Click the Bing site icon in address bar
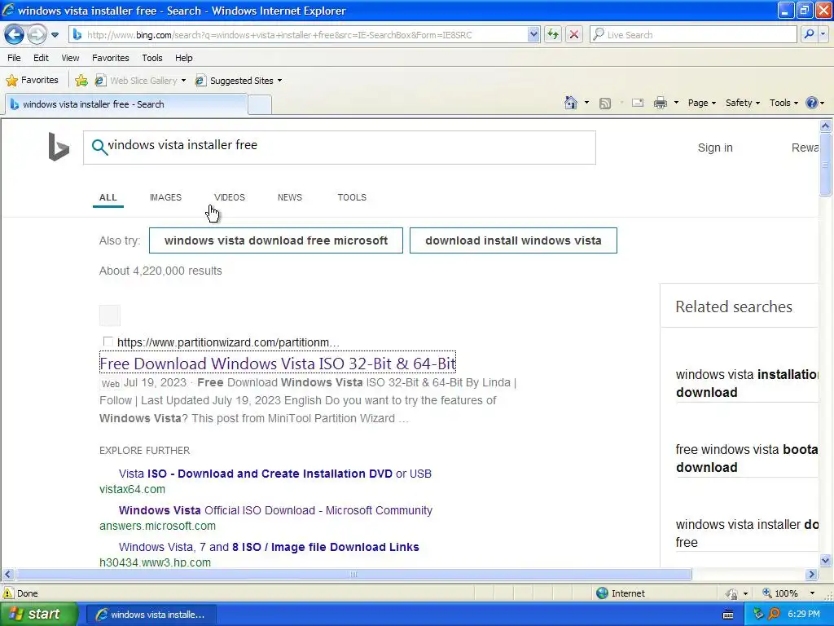 (x=77, y=34)
